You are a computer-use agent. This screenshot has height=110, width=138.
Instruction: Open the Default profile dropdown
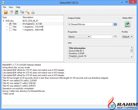[x=128, y=37]
